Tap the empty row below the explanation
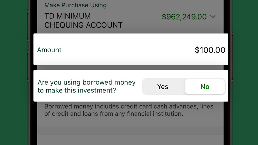The height and width of the screenshot is (145, 258). tap(130, 131)
